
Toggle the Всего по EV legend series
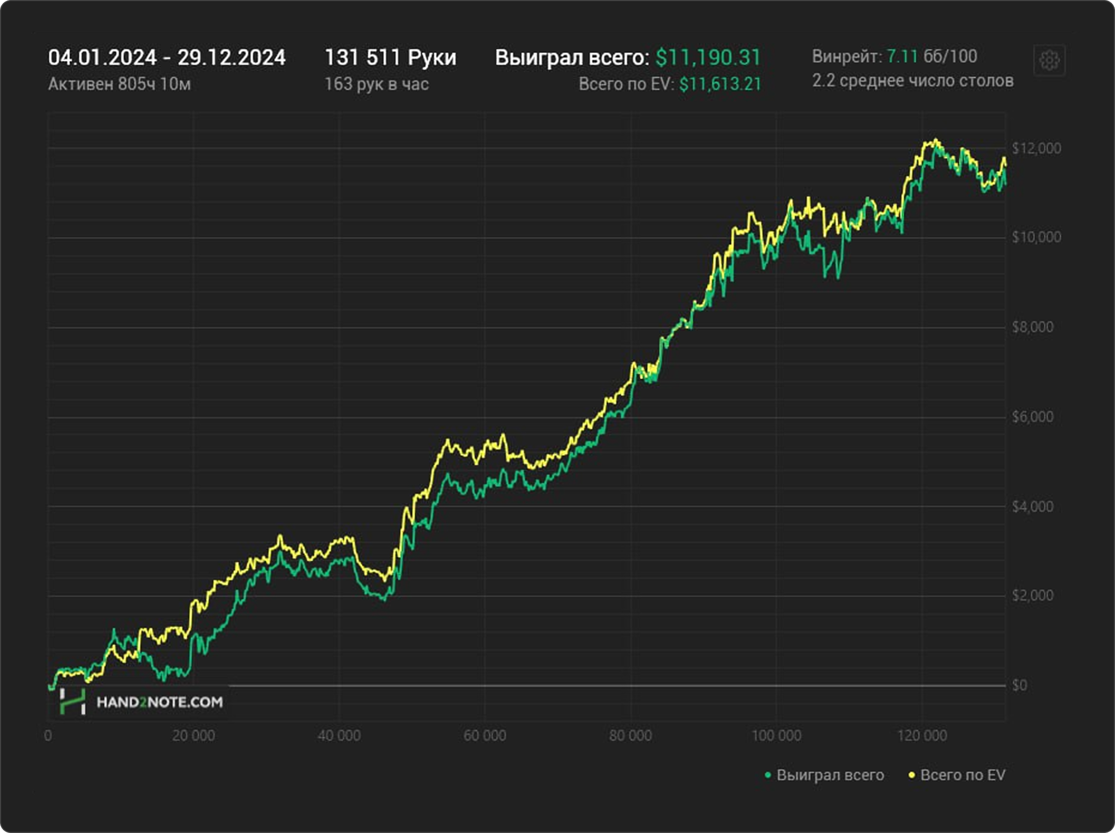pyautogui.click(x=957, y=775)
